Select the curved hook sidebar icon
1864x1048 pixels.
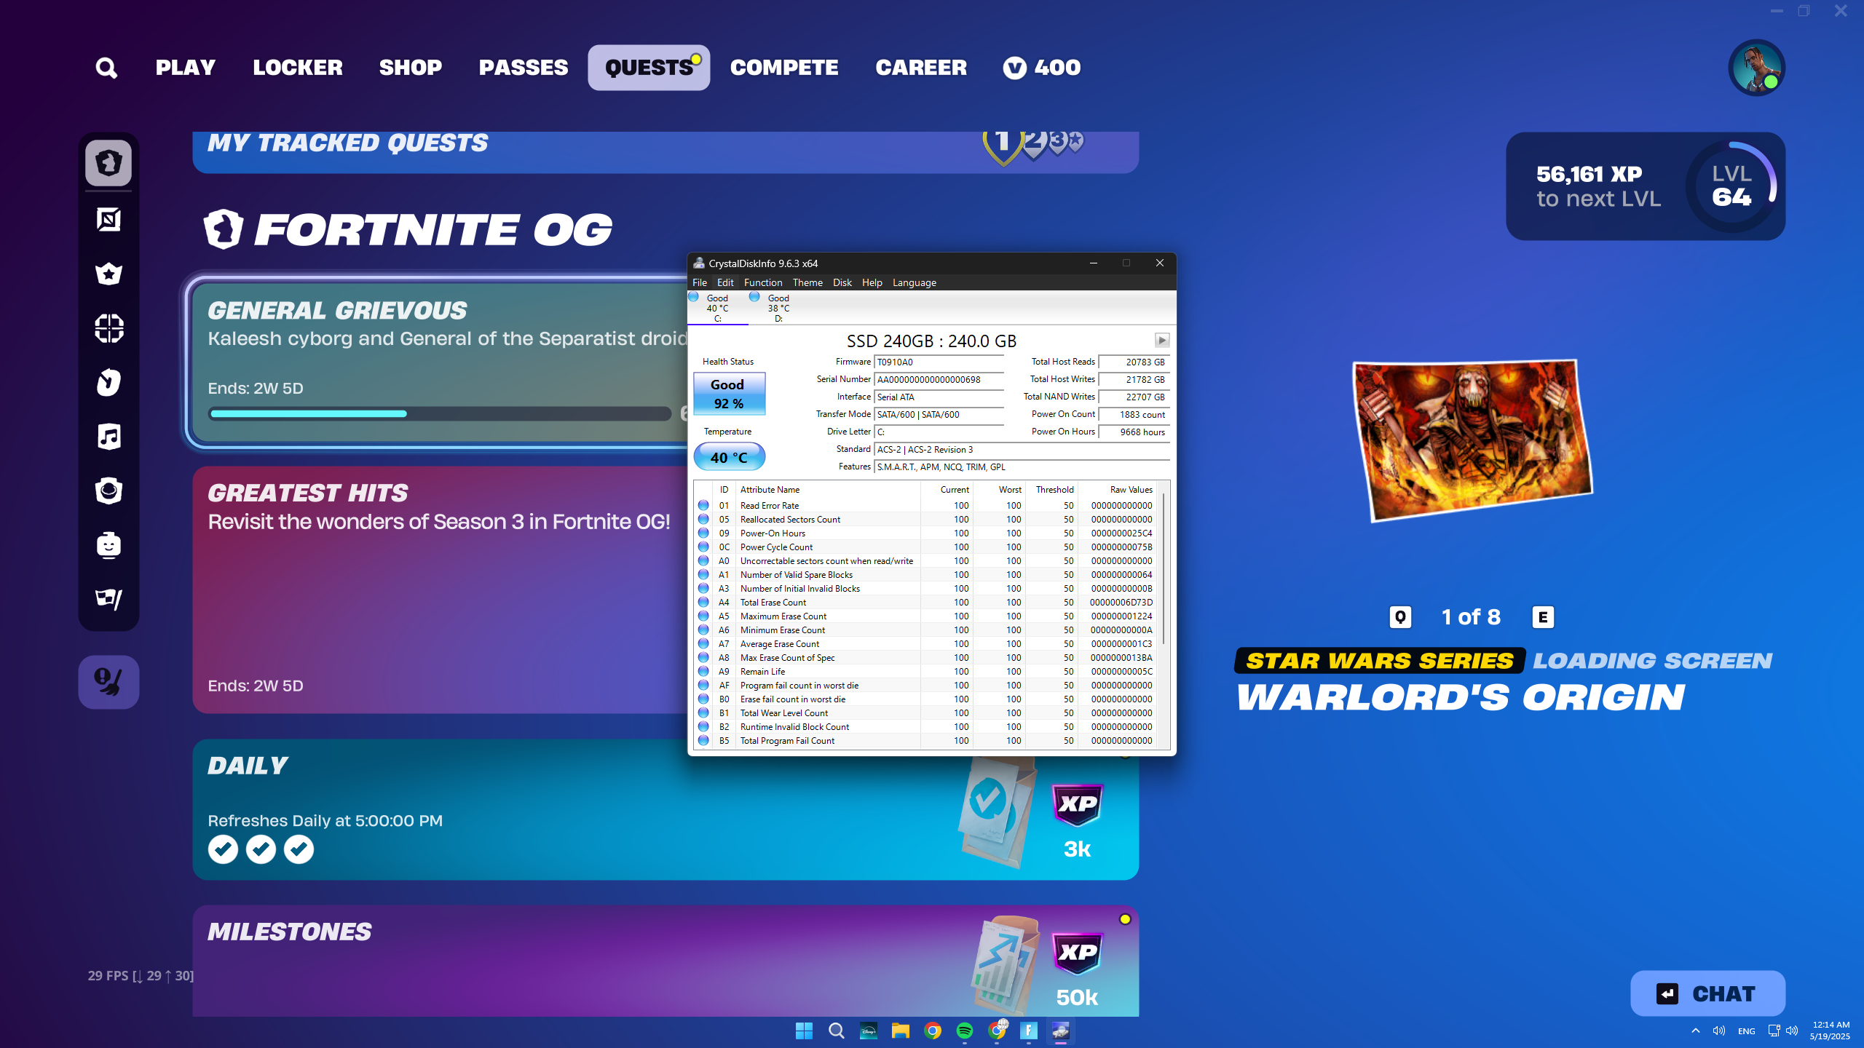coord(108,382)
